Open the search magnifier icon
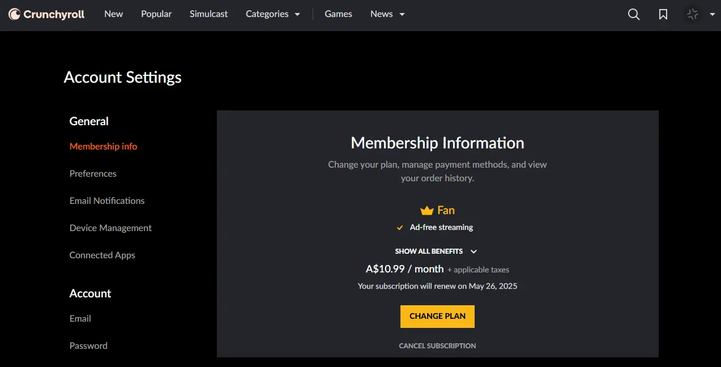The width and height of the screenshot is (721, 367). tap(634, 14)
